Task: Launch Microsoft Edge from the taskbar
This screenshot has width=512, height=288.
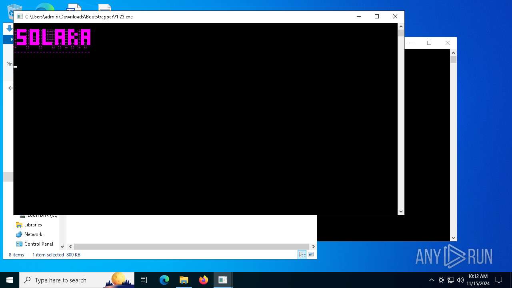Action: 164,280
